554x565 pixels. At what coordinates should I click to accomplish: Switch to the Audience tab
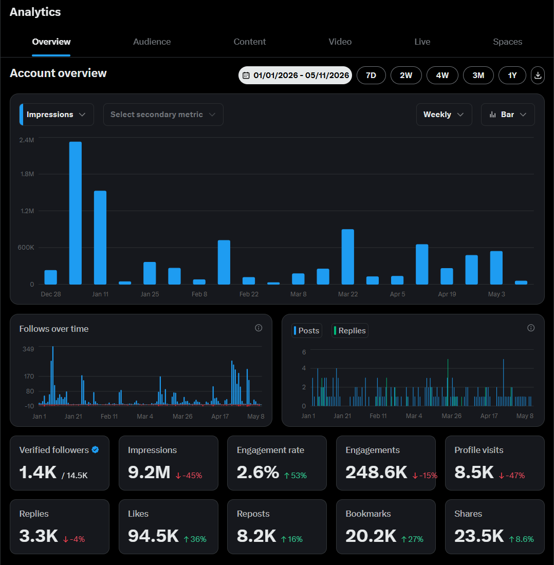tap(152, 42)
